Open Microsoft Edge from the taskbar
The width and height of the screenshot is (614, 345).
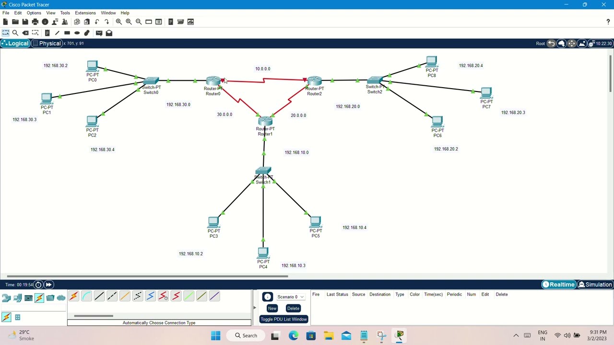(293, 335)
